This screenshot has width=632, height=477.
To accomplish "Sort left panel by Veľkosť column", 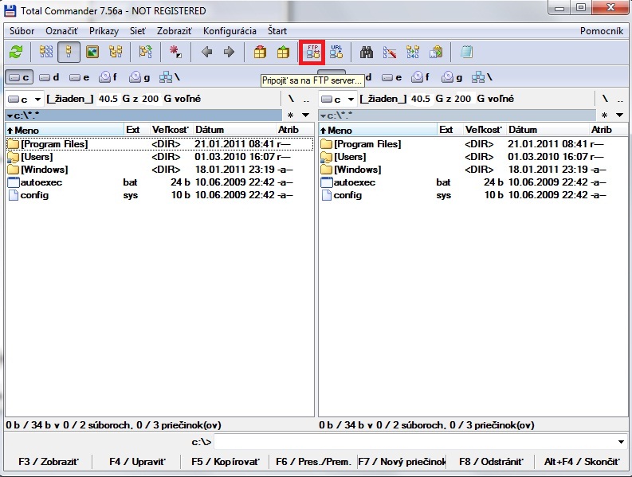I will pyautogui.click(x=170, y=130).
